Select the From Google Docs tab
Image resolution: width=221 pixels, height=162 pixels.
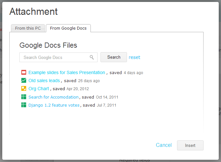(68, 28)
